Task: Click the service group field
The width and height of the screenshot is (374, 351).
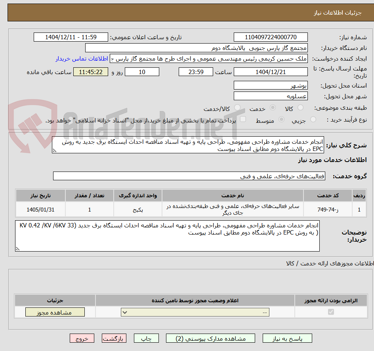Action: [189, 176]
